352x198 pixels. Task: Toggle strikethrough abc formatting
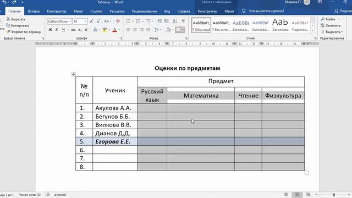tap(73, 30)
